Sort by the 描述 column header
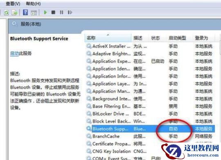This screenshot has width=221, height=160. click(140, 38)
